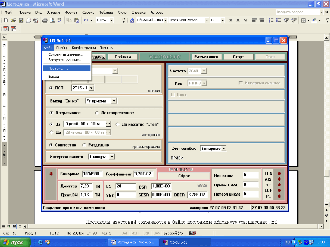Decrease indent in Word toolbar
The image size is (330, 247).
tap(286, 20)
